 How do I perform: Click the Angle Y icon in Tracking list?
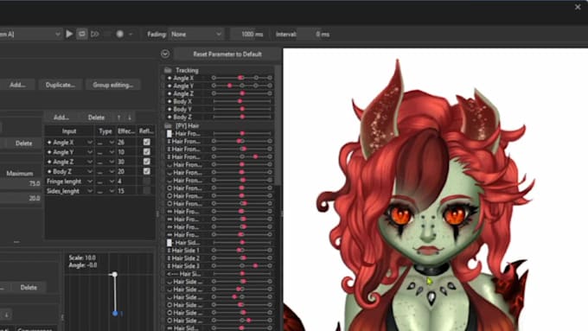[x=169, y=86]
